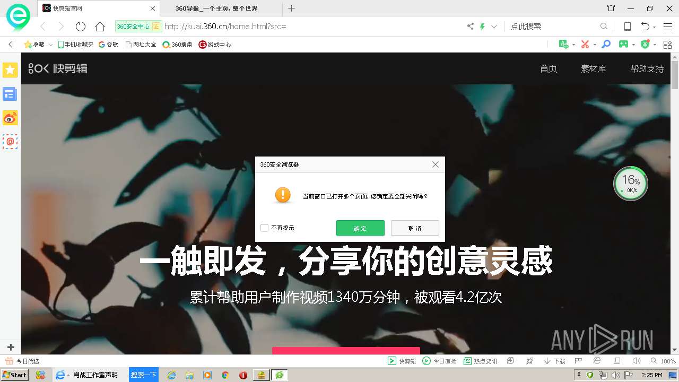Image resolution: width=679 pixels, height=382 pixels.
Task: Expand the shield icon dropdown arrow
Action: coord(655,45)
